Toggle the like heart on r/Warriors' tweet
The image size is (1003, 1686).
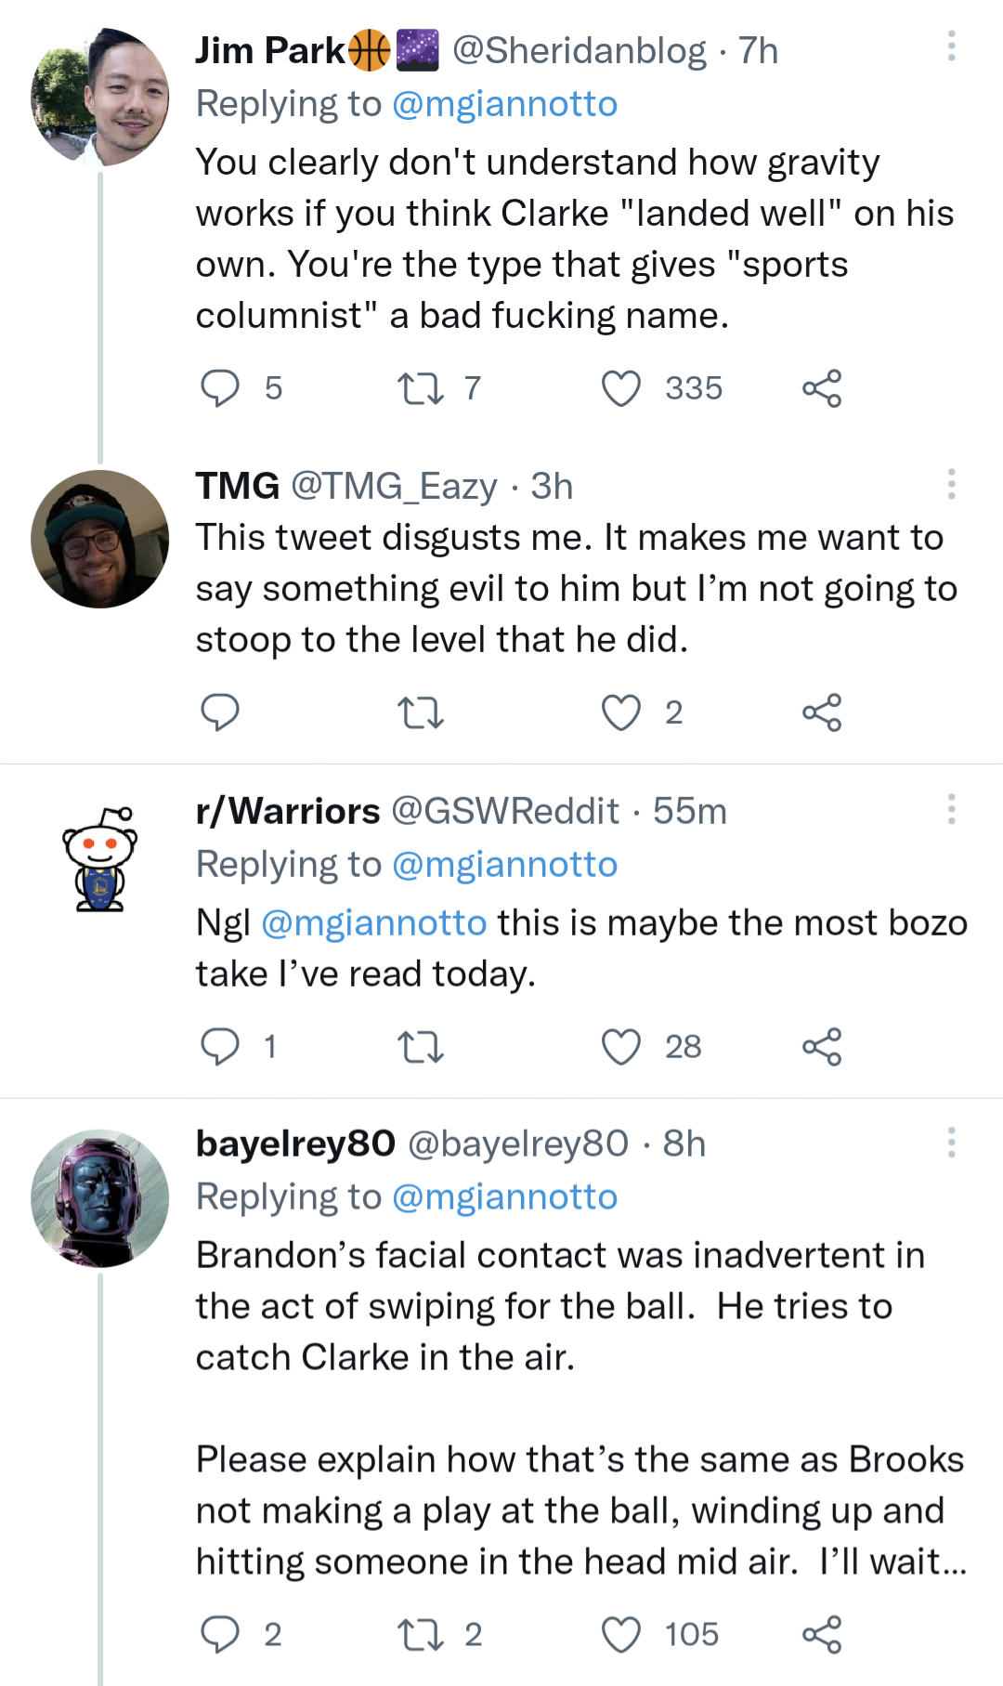click(x=619, y=1046)
